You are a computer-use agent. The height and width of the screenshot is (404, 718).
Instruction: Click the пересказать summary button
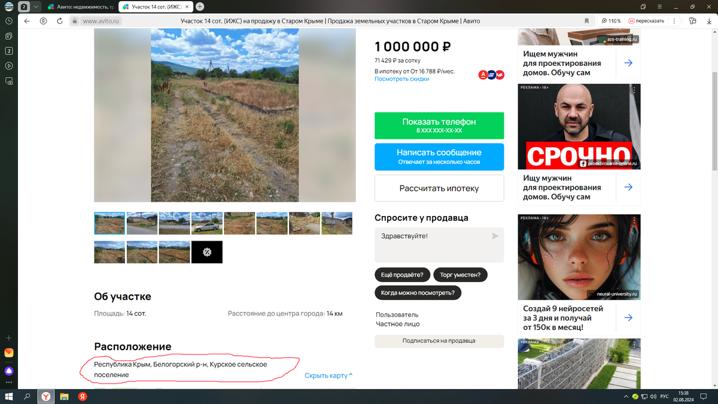tap(646, 20)
